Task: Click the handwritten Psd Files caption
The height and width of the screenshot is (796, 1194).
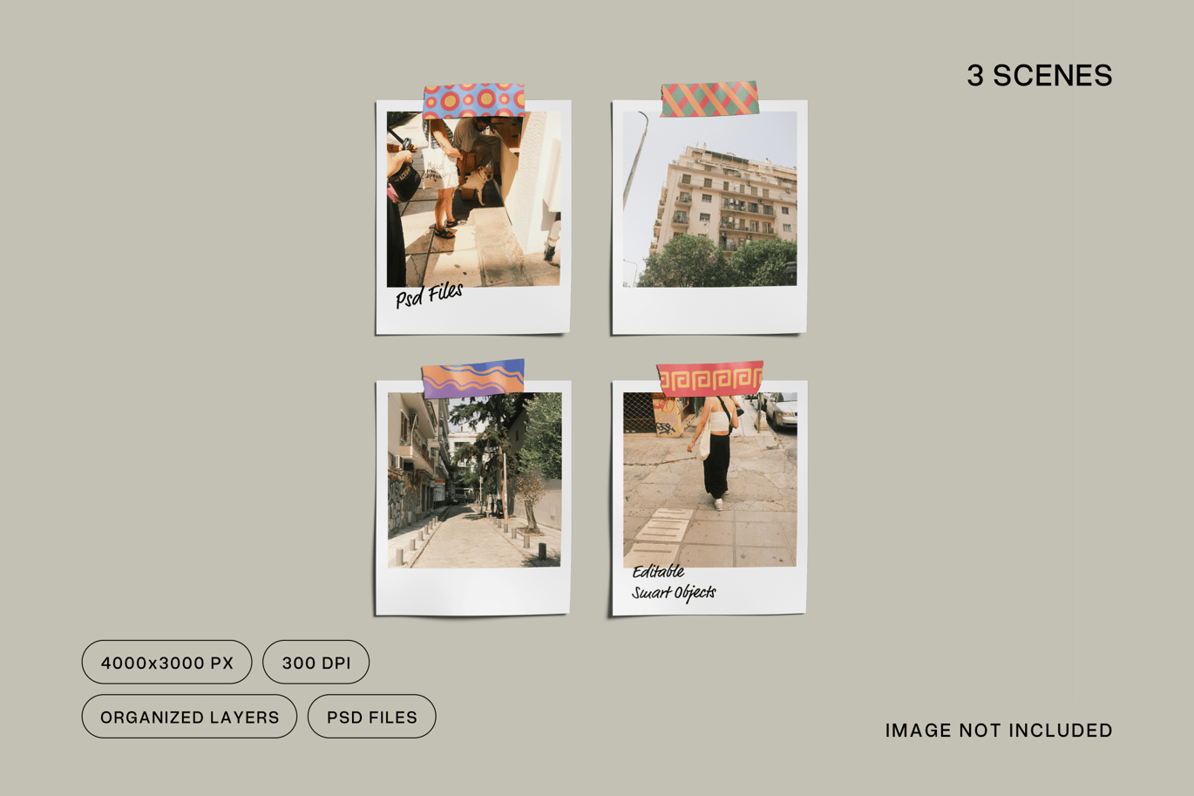Action: pos(429,295)
